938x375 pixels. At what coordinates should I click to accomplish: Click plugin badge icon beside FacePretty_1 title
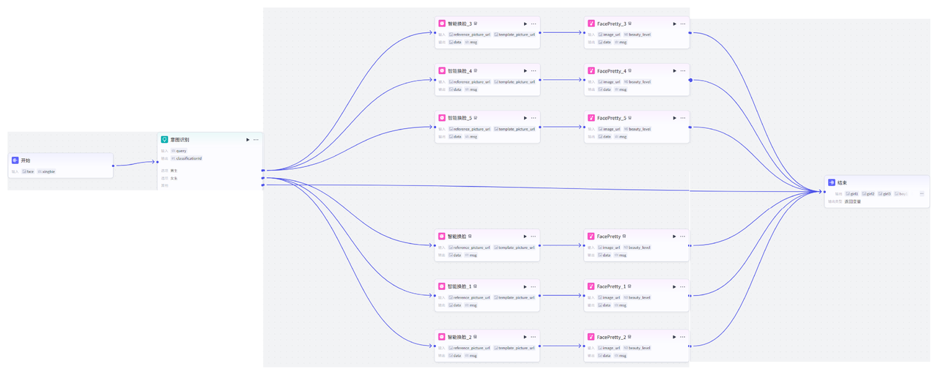click(x=629, y=286)
